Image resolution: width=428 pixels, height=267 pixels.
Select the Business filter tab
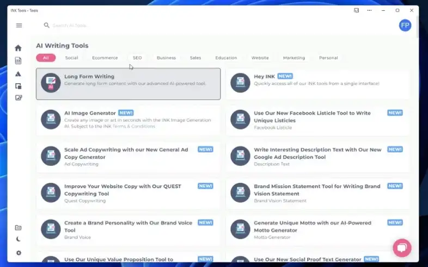point(166,58)
